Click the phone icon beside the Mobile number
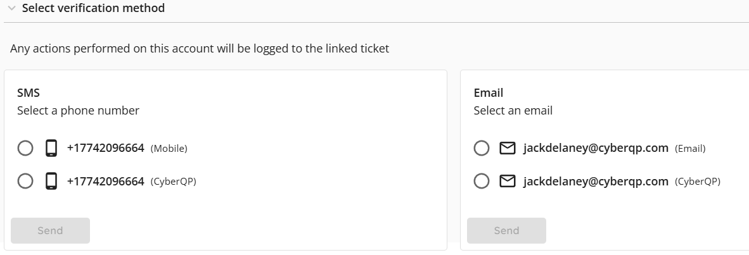The image size is (749, 255). pyautogui.click(x=51, y=148)
